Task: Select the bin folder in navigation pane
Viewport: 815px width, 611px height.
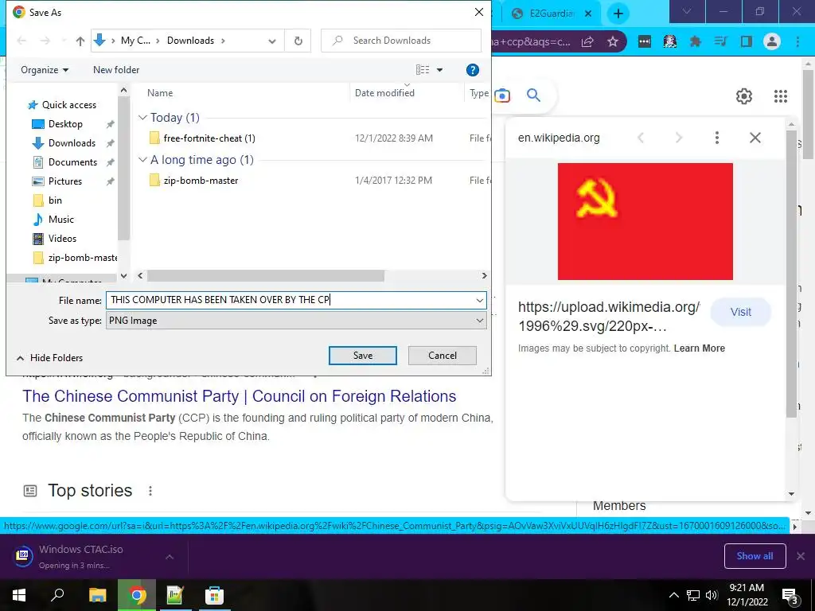Action: [55, 200]
